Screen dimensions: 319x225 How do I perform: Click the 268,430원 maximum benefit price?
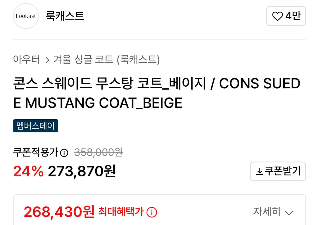click(x=60, y=212)
